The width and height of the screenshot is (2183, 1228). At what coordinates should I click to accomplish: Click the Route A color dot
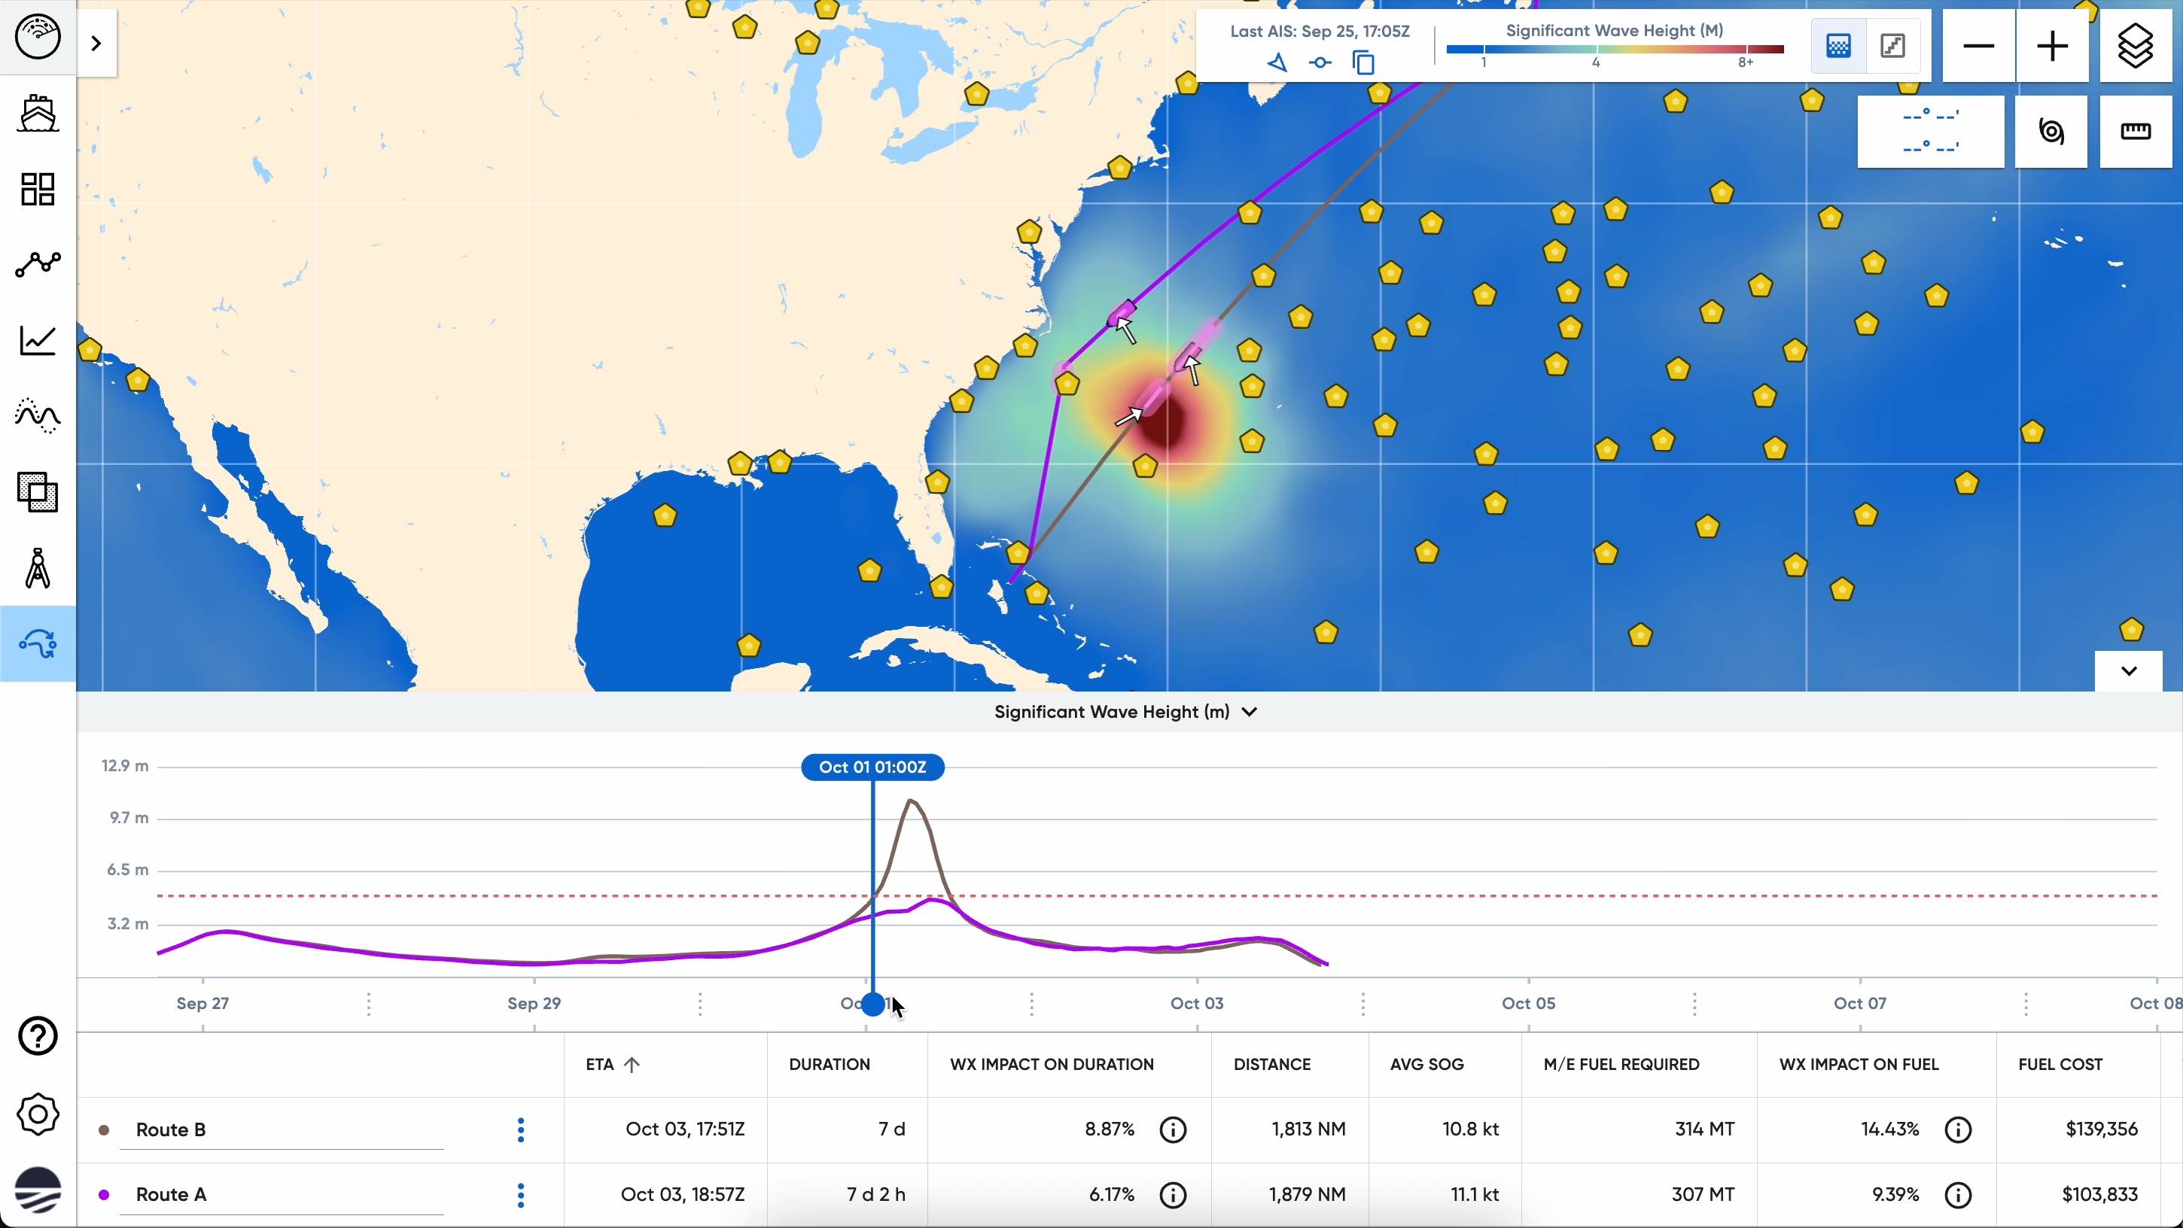104,1194
